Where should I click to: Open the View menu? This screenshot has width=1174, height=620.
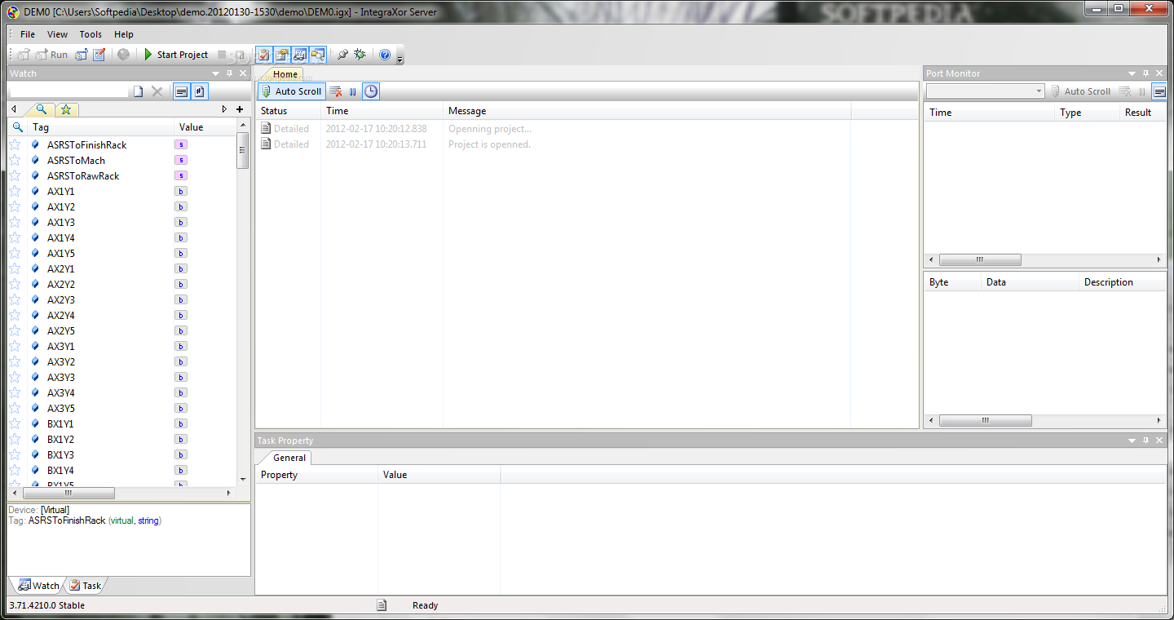tap(58, 34)
